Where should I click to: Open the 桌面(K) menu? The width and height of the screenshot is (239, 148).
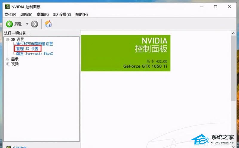point(42,15)
